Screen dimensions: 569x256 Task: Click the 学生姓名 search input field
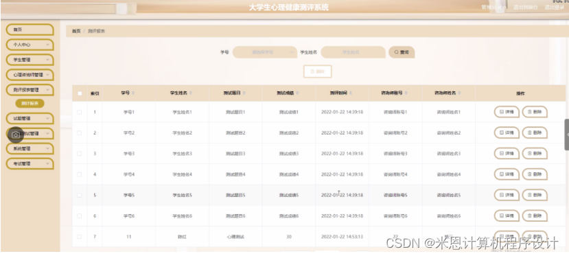[353, 52]
